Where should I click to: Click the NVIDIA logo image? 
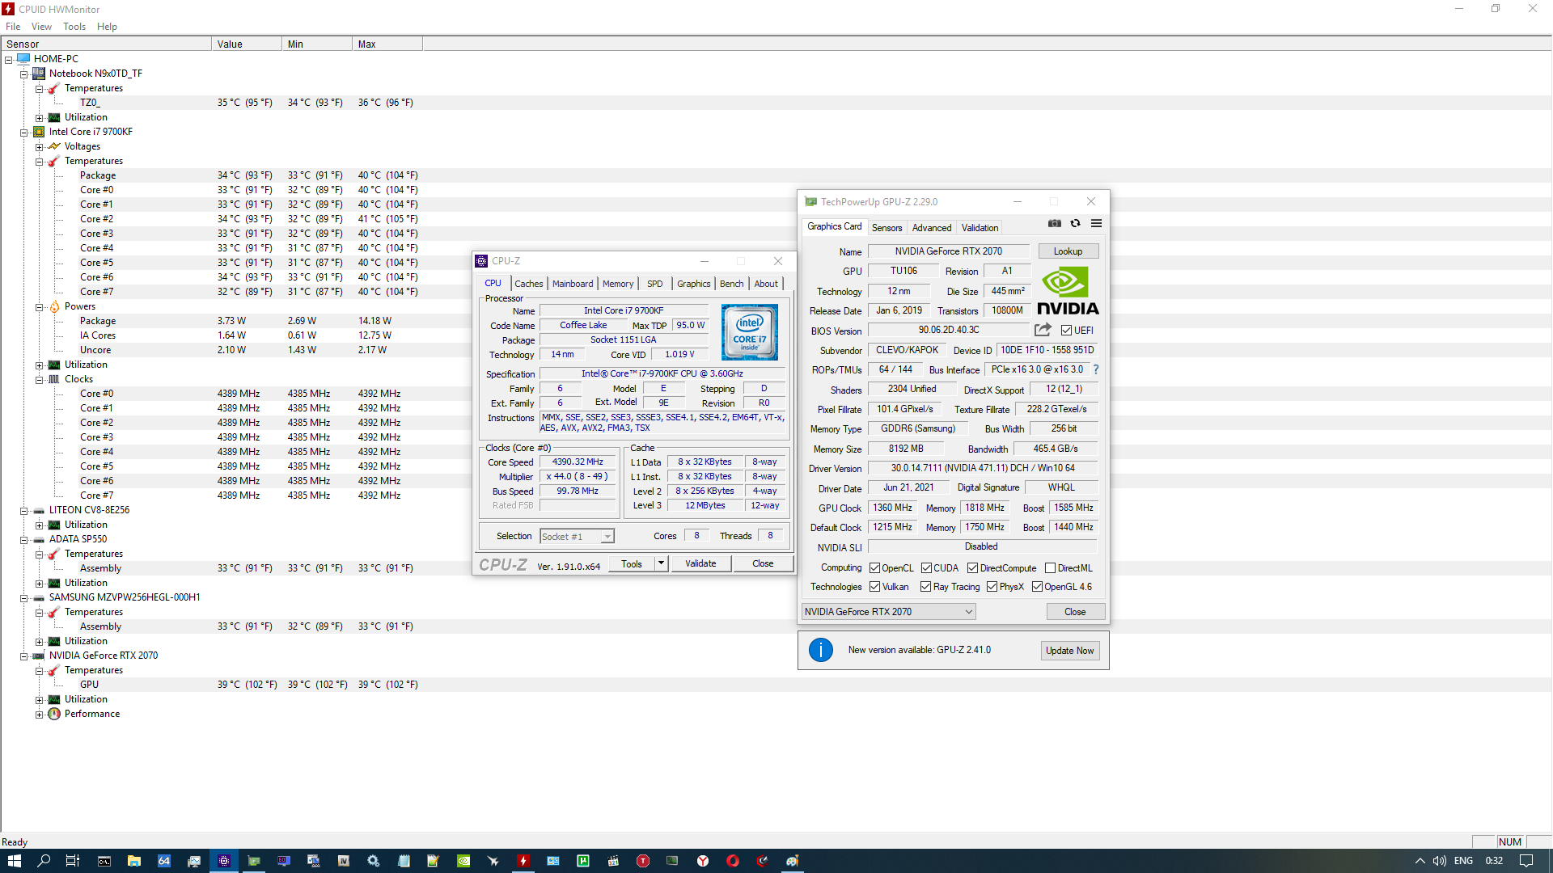[x=1068, y=291]
